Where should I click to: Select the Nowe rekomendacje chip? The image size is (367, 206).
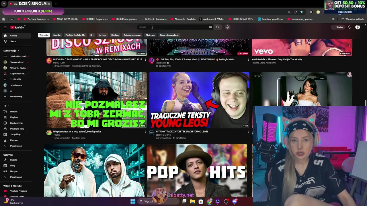[169, 35]
